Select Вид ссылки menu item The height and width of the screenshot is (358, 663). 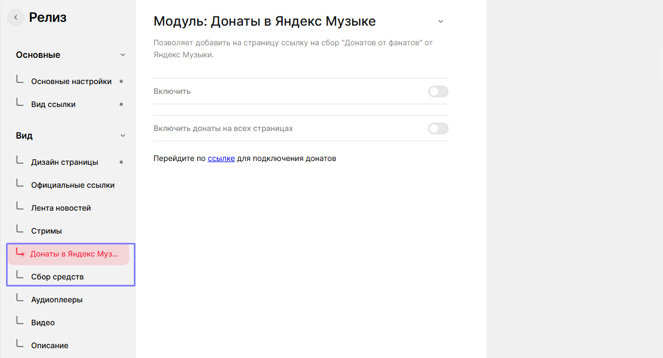[x=54, y=105]
